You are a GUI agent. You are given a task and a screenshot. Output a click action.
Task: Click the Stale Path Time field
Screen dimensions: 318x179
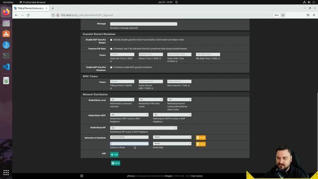(122, 54)
